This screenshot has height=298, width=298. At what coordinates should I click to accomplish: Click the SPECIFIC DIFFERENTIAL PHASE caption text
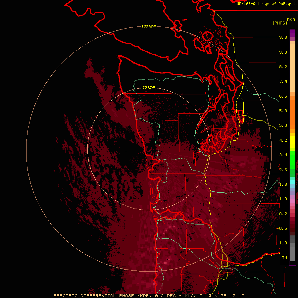point(95,296)
